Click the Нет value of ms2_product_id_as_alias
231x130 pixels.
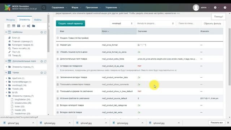(x=139, y=66)
